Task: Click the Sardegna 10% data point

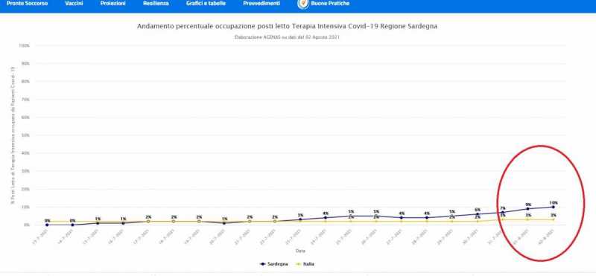Action: pyautogui.click(x=553, y=207)
